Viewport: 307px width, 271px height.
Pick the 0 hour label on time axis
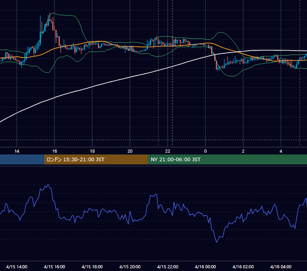coord(205,151)
